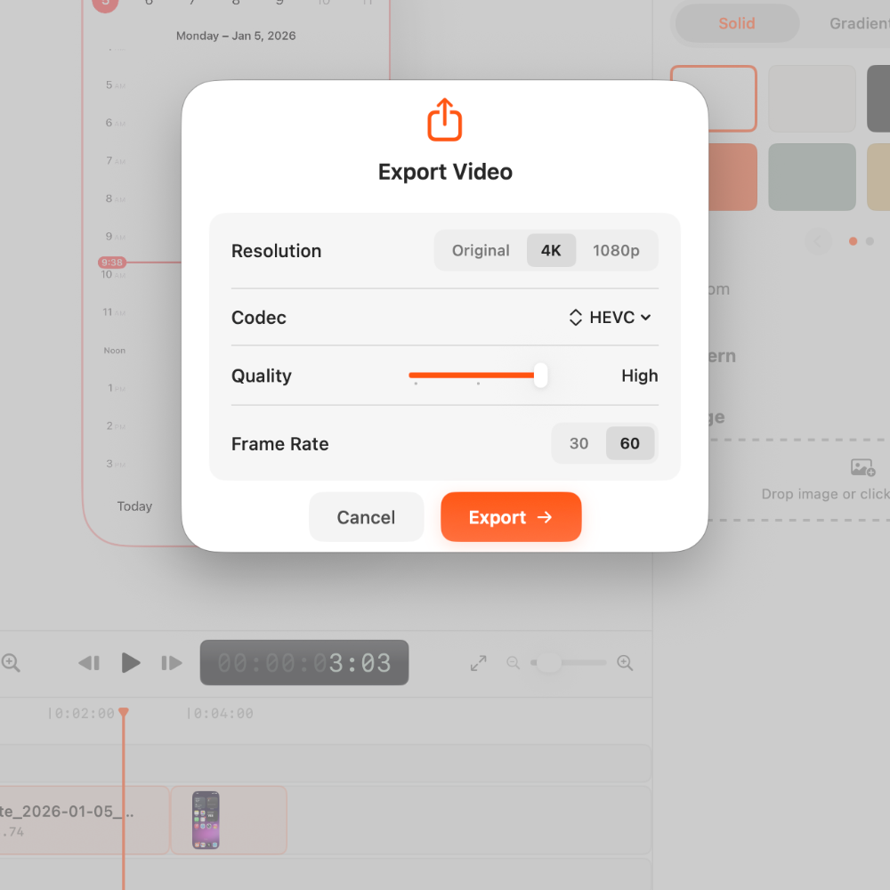Viewport: 890px width, 890px height.
Task: Play the video preview
Action: [x=131, y=662]
